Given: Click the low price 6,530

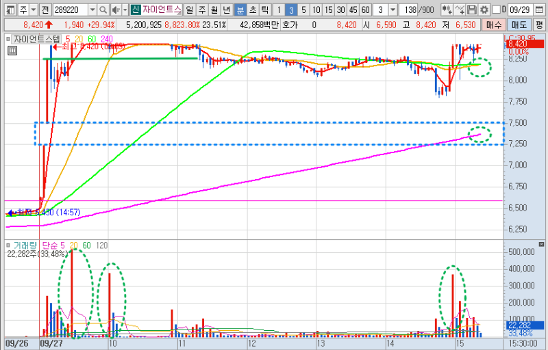Looking at the screenshot, I should [466, 25].
